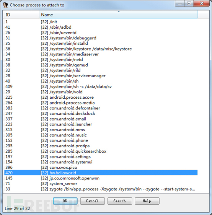Choose the /system/bin/vold process
This screenshot has height=215, width=212.
(x=101, y=92)
